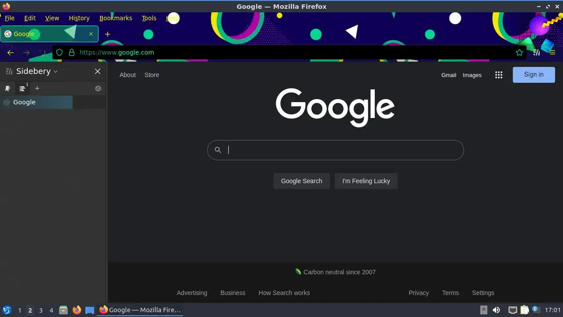Open the History menu
563x317 pixels.
(x=79, y=18)
